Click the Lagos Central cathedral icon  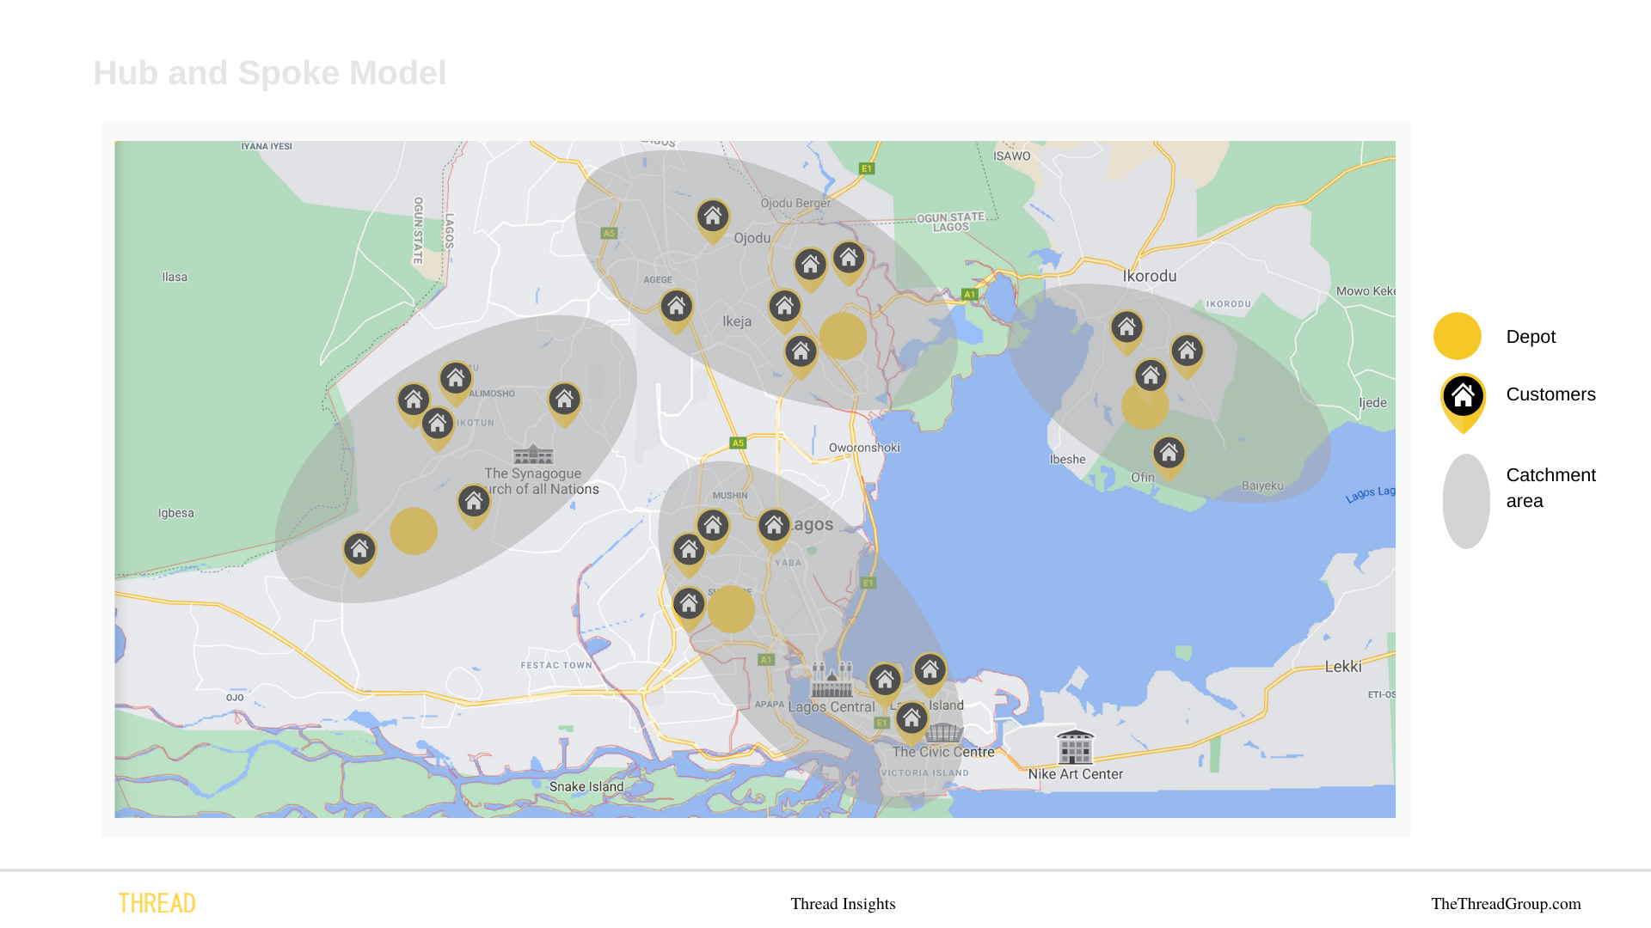[832, 681]
